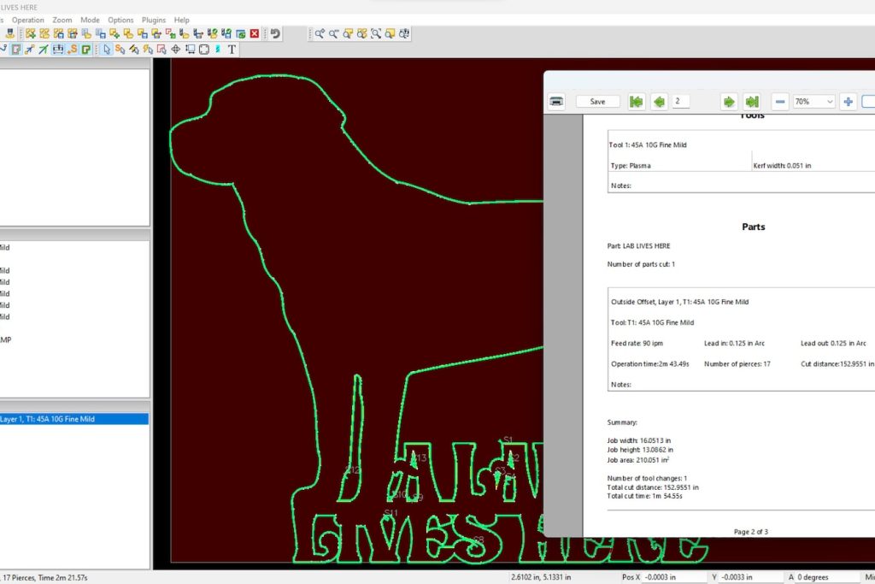Open the Options menu
The height and width of the screenshot is (584, 875).
(120, 20)
